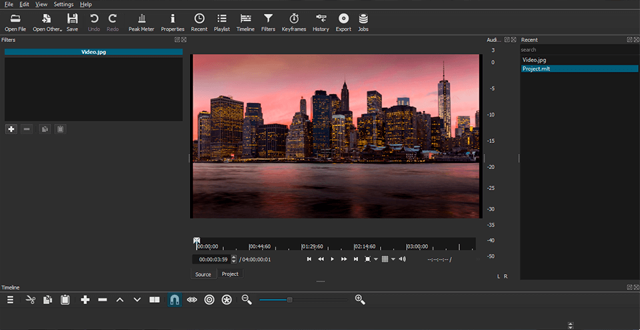This screenshot has width=640, height=330.
Task: Select Project.mlt in the Recent list
Action: (579, 69)
